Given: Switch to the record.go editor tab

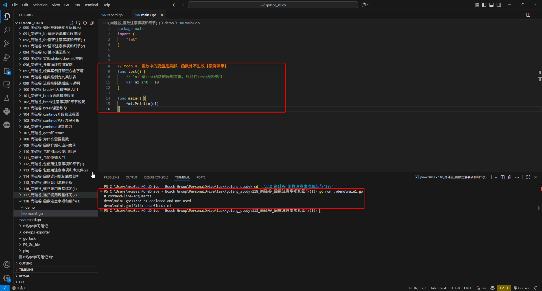Looking at the screenshot, I should 115,15.
